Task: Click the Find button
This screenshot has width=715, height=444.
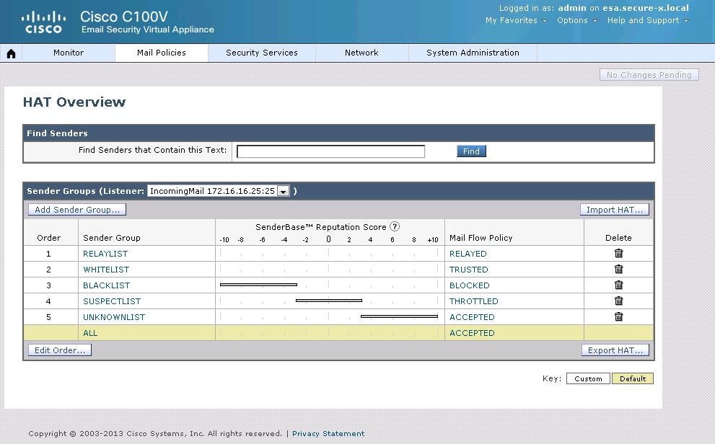Action: pos(472,151)
